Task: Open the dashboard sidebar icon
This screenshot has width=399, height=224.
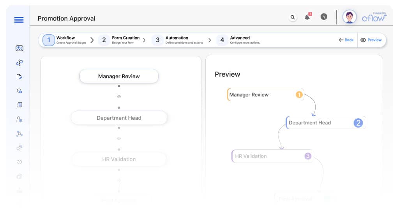Action: [19, 48]
